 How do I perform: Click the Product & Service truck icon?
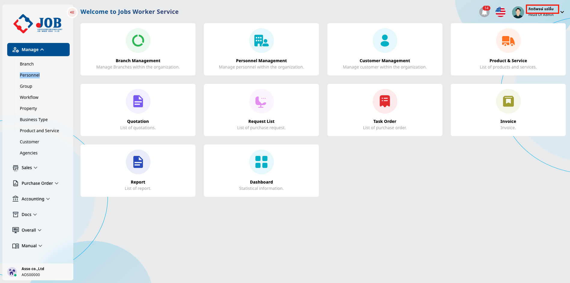point(508,41)
